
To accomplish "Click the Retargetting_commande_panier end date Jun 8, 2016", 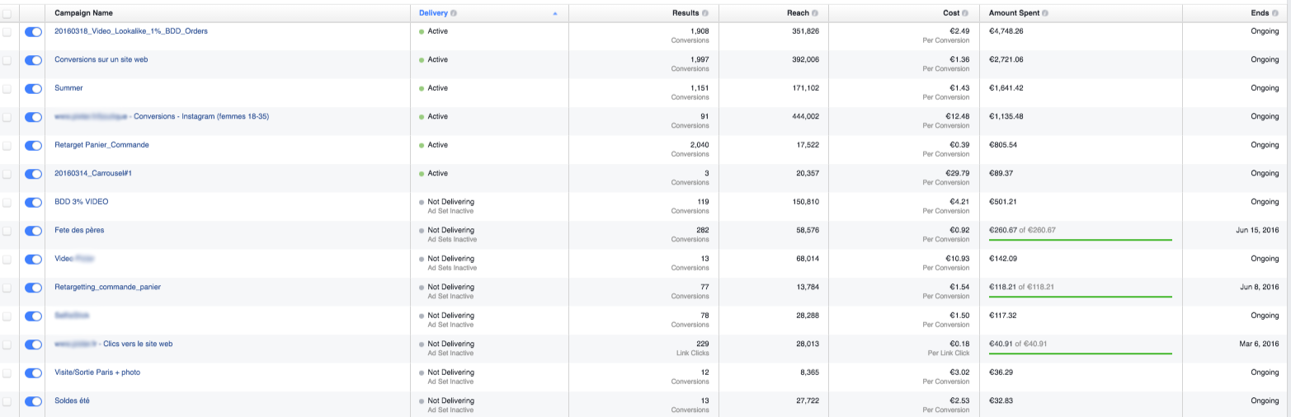I will (1257, 288).
